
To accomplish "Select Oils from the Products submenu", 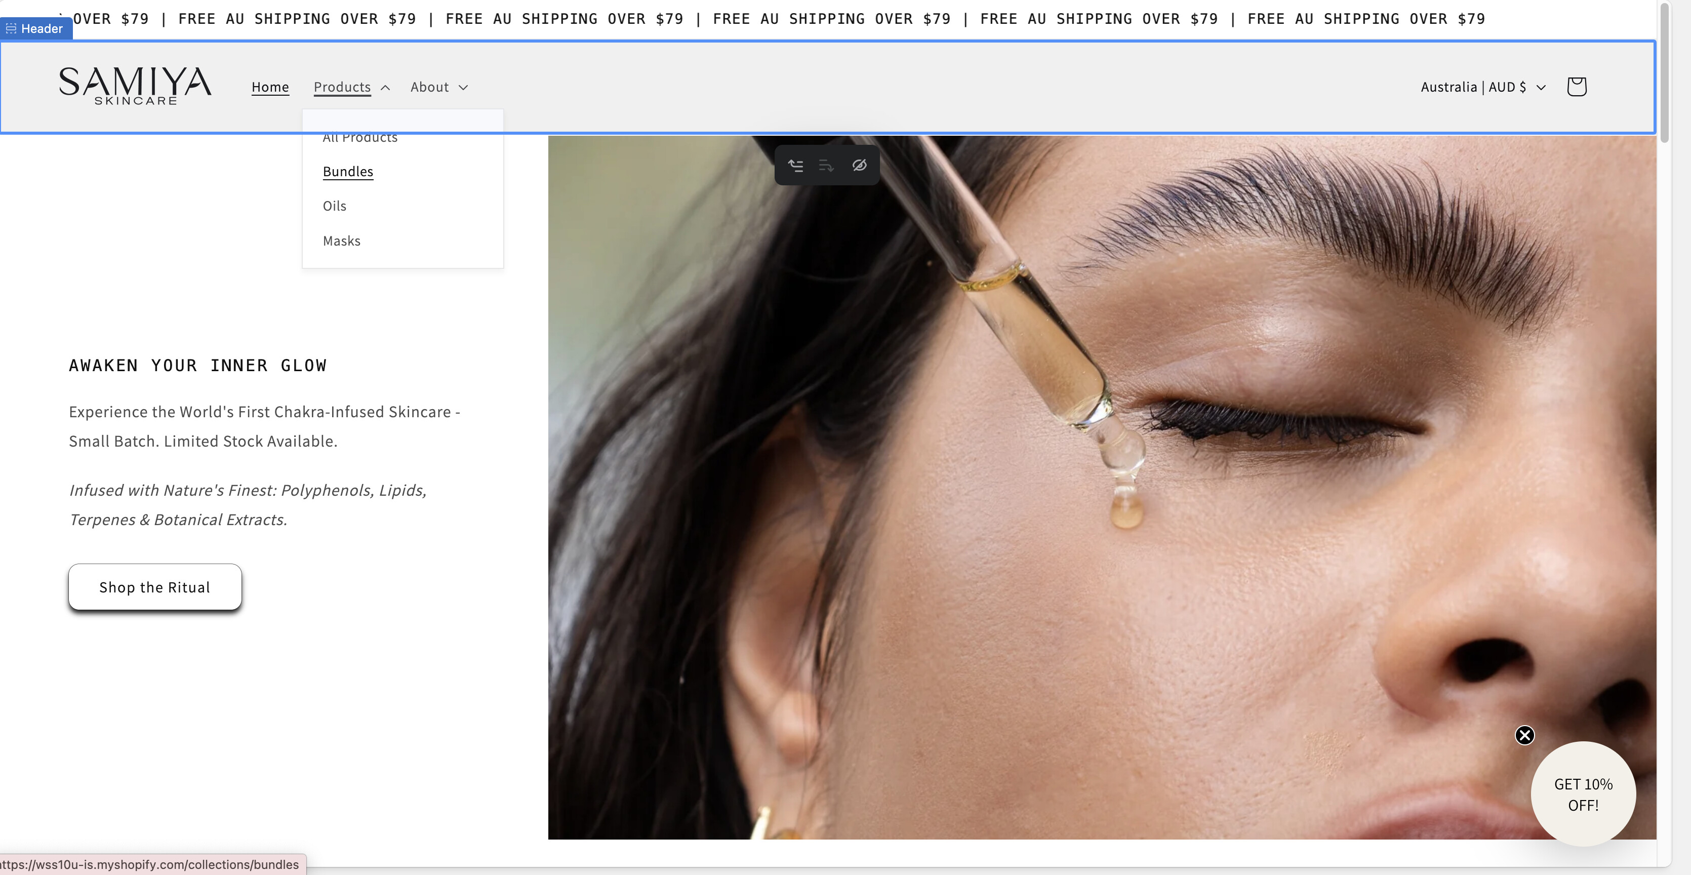I will pos(334,206).
